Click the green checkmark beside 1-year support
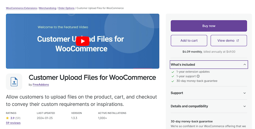 tap(173, 76)
